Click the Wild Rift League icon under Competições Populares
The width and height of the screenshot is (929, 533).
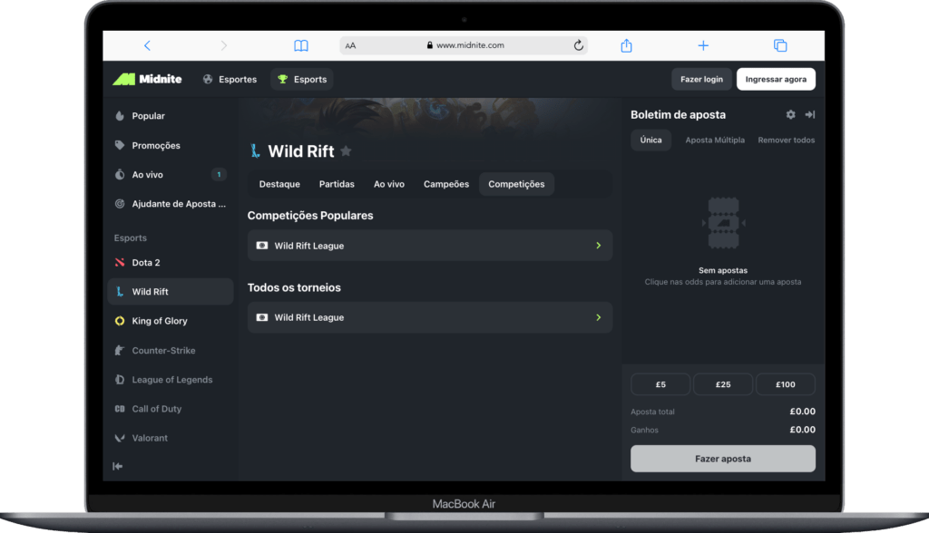262,245
